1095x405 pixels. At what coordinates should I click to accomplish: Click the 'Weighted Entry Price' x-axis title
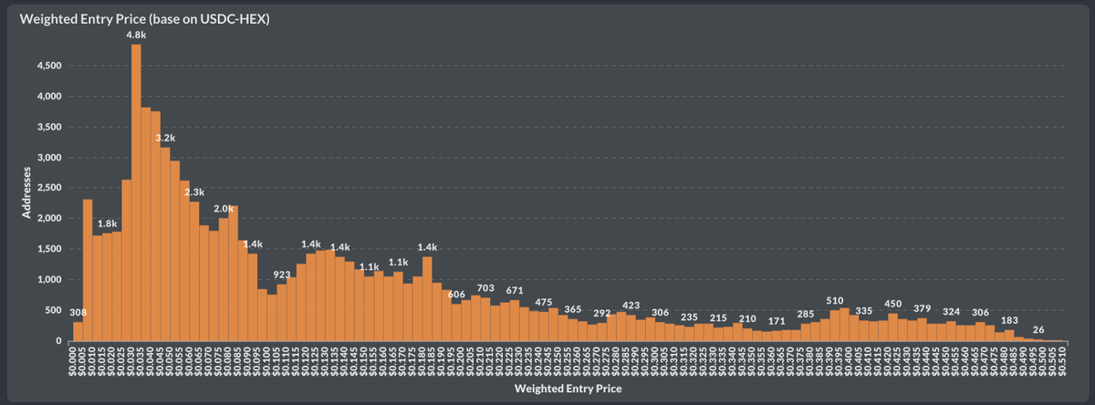coord(568,389)
